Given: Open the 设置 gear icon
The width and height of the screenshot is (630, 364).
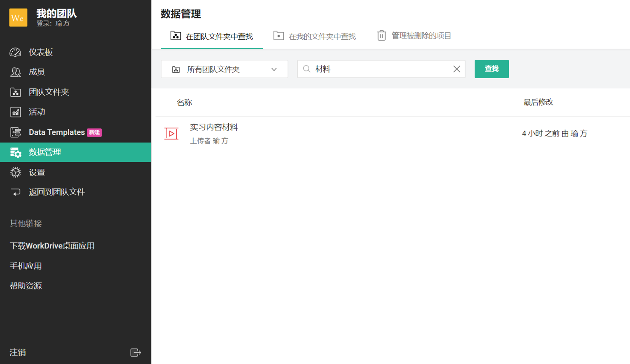Looking at the screenshot, I should point(15,172).
